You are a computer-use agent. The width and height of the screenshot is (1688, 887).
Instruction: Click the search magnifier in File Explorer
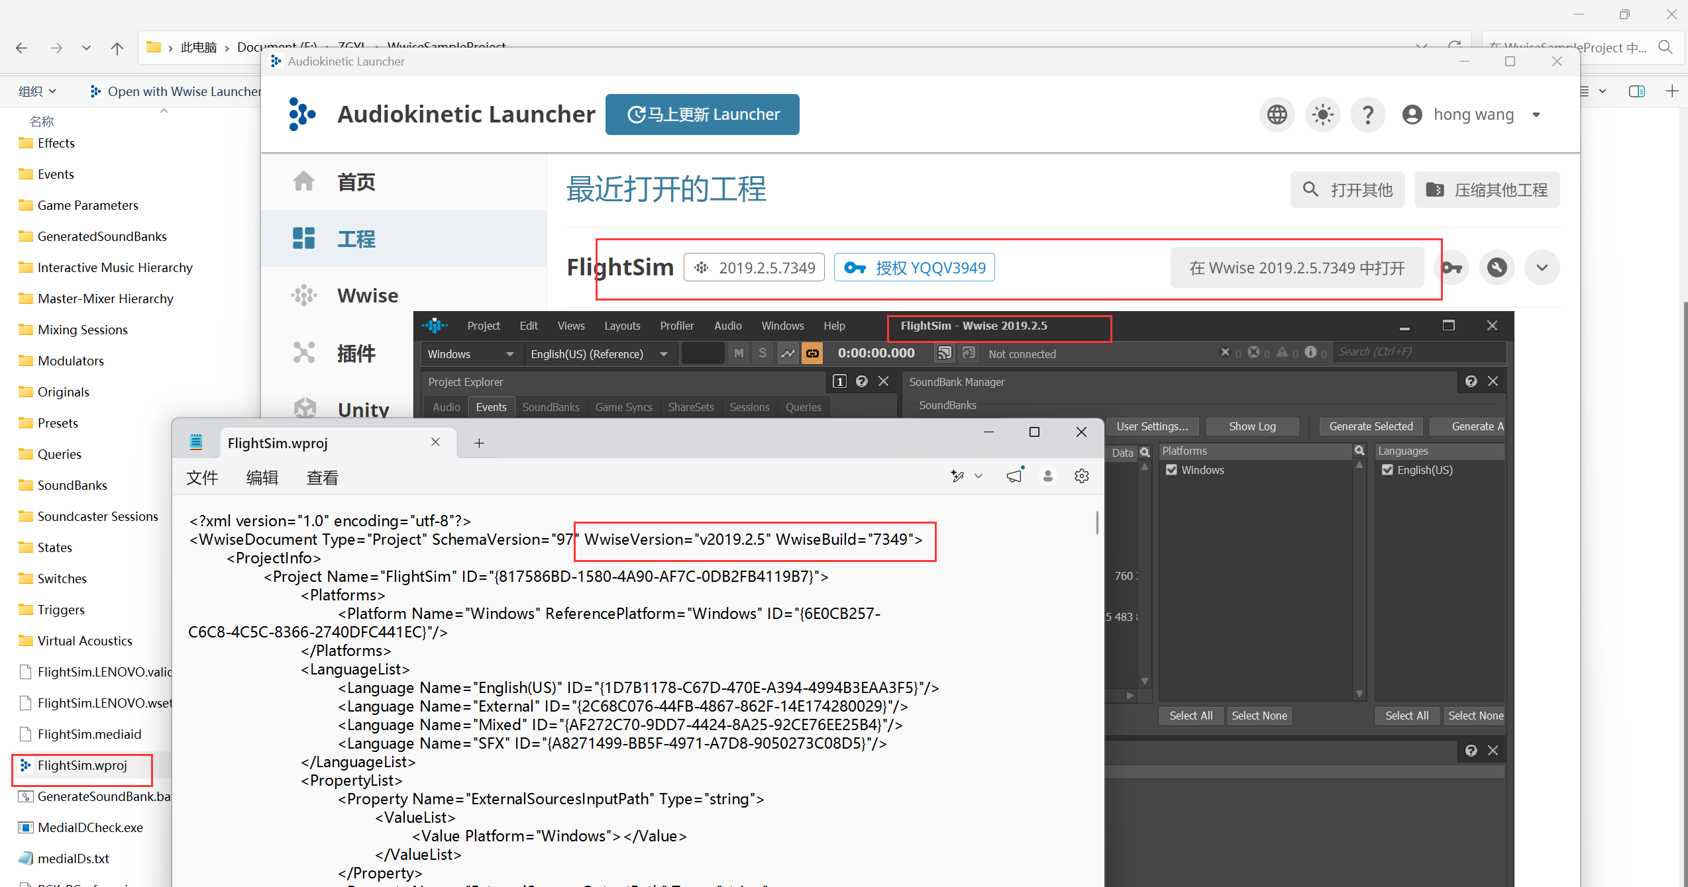coord(1665,47)
